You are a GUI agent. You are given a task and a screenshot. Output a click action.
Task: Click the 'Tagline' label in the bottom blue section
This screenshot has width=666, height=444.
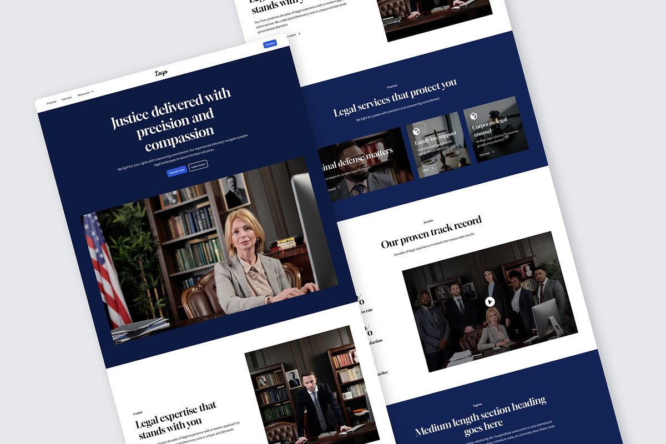click(477, 405)
